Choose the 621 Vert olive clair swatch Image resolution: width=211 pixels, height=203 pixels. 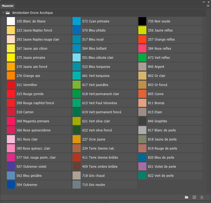coord(77,121)
